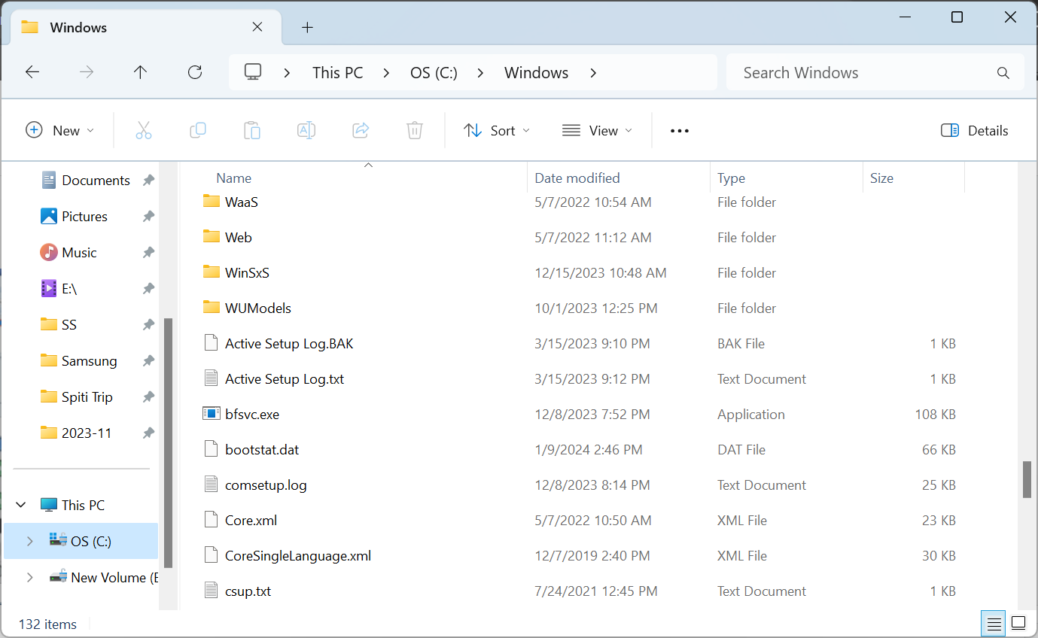1038x638 pixels.
Task: Select the WUModels folder
Action: (x=257, y=308)
